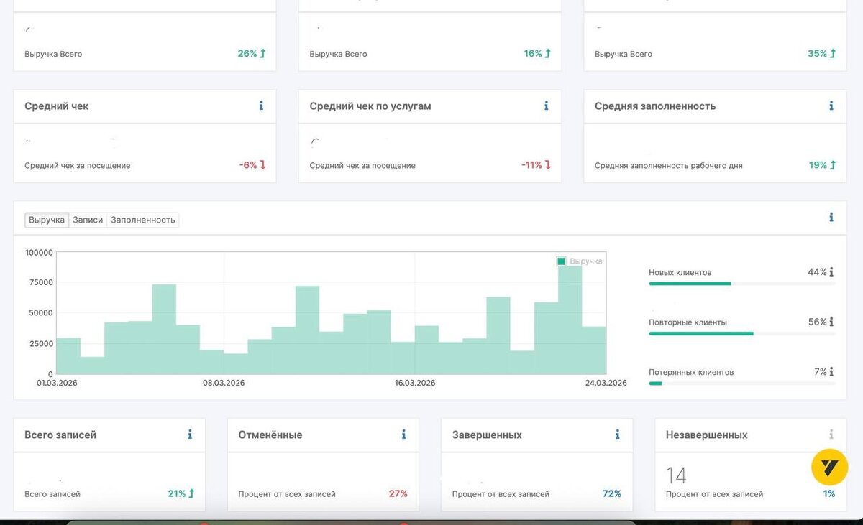
Task: Show info for Потерянных клиентов metric
Action: 831,372
